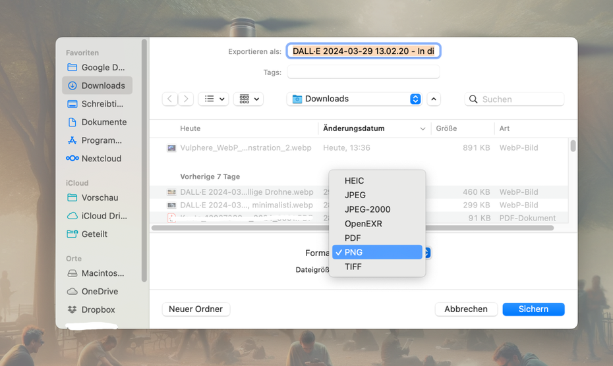Open the list view options button
The image size is (613, 366).
(213, 99)
